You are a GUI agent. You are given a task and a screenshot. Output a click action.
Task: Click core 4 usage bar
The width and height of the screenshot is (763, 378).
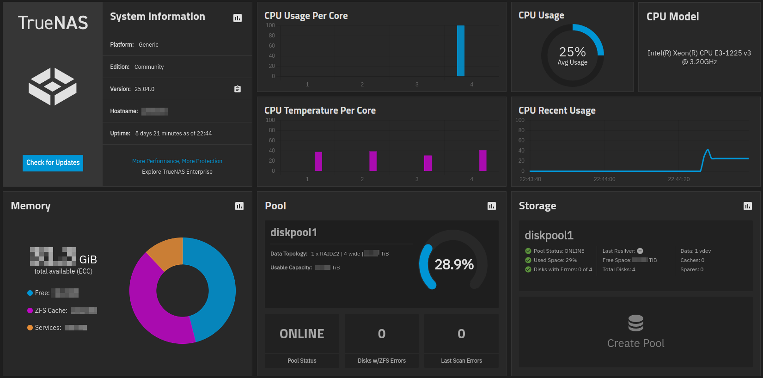tap(461, 51)
